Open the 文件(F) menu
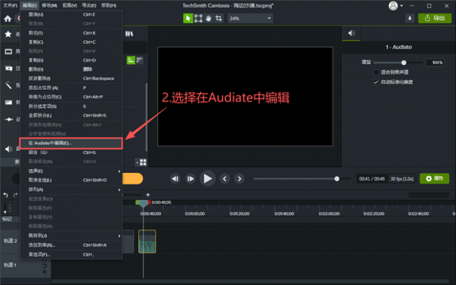 pos(10,5)
